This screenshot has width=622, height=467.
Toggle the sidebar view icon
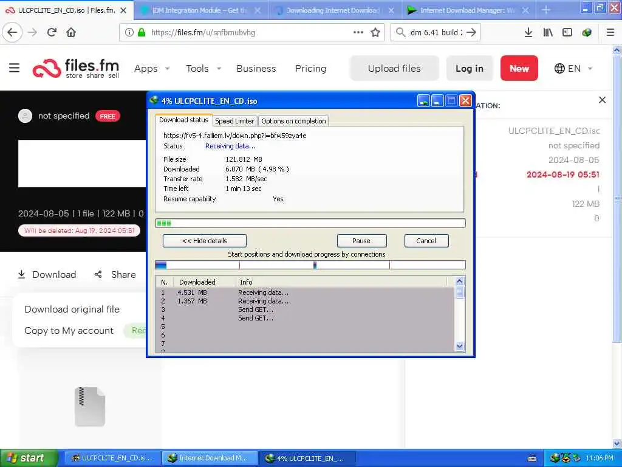point(567,32)
